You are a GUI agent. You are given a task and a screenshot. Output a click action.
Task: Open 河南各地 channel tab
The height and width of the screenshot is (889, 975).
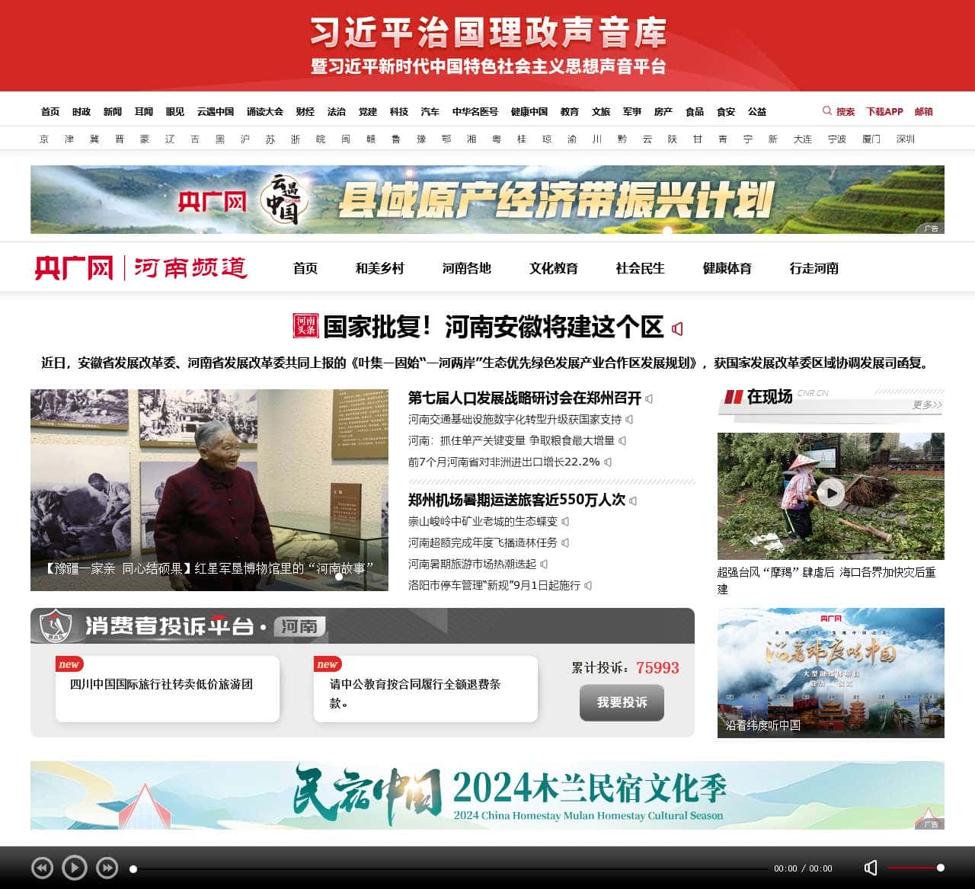(x=467, y=268)
